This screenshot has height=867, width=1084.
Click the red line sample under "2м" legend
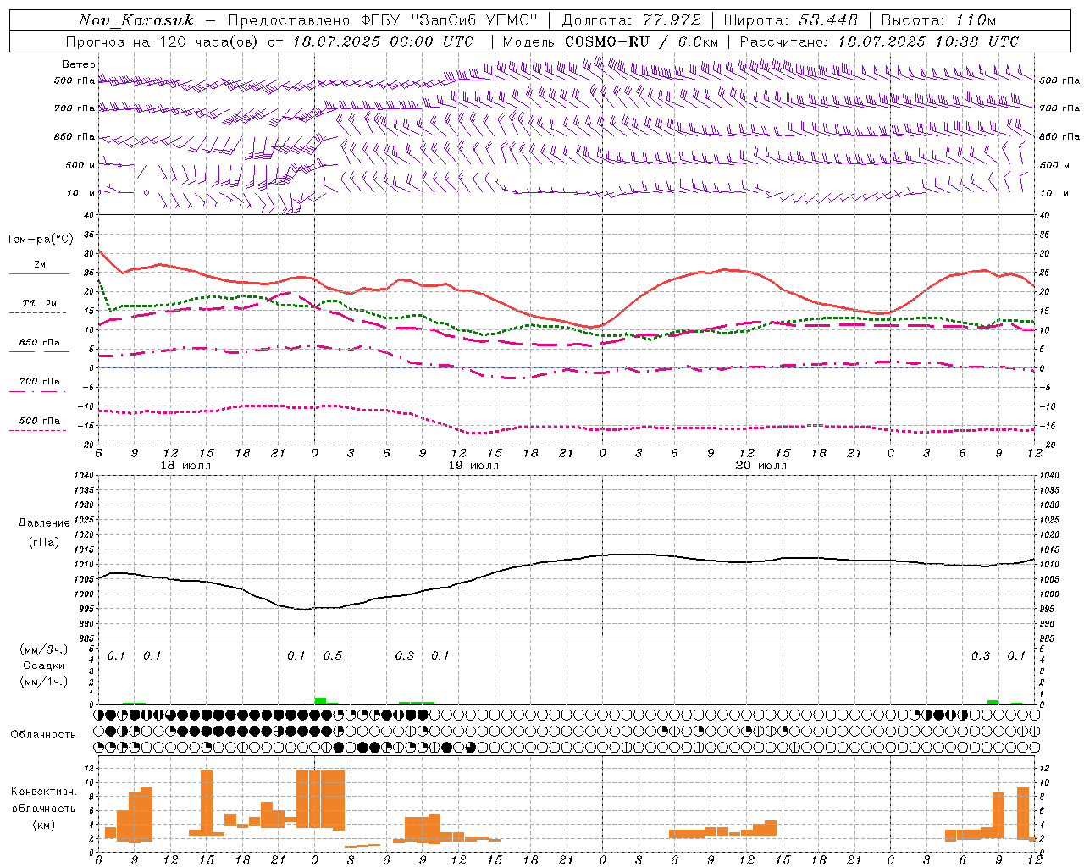point(39,274)
